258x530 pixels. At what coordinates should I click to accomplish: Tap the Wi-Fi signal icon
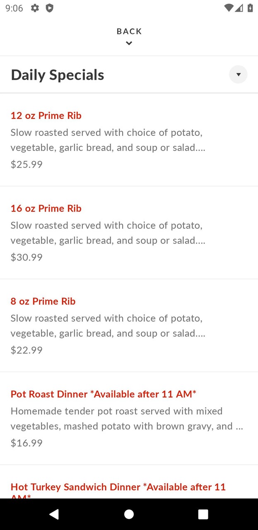coord(228,8)
